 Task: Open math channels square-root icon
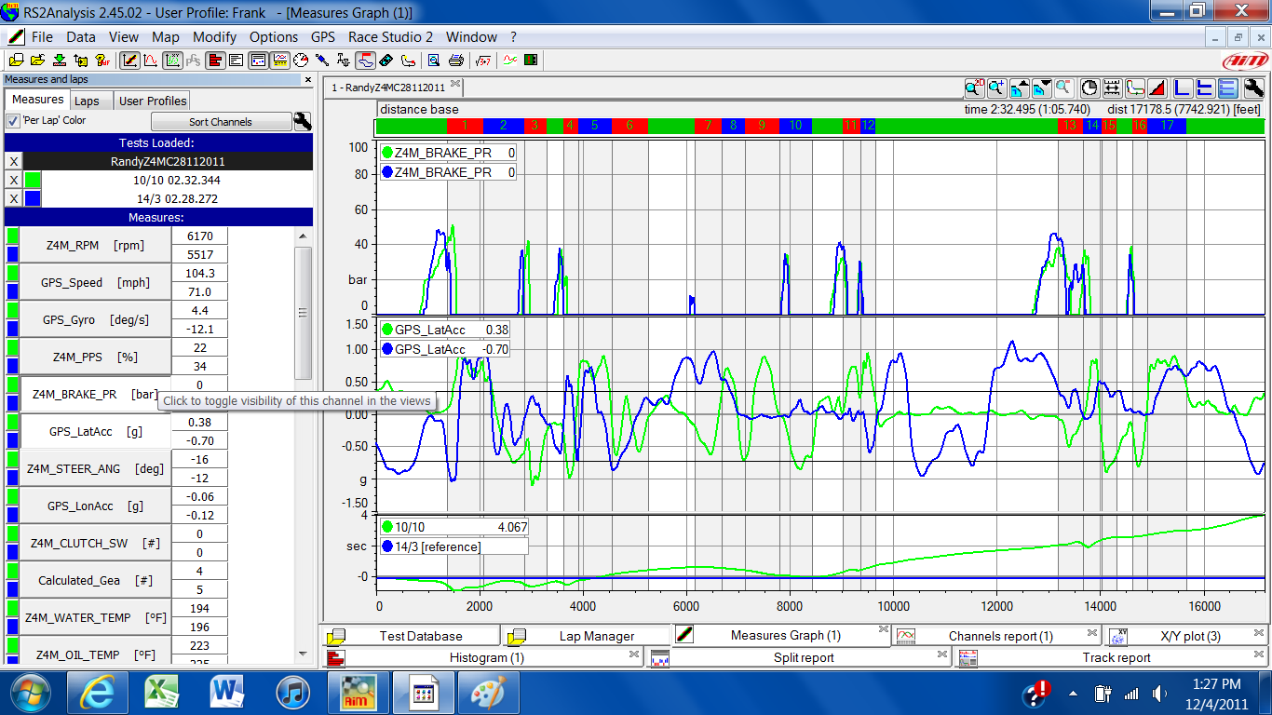pos(482,61)
